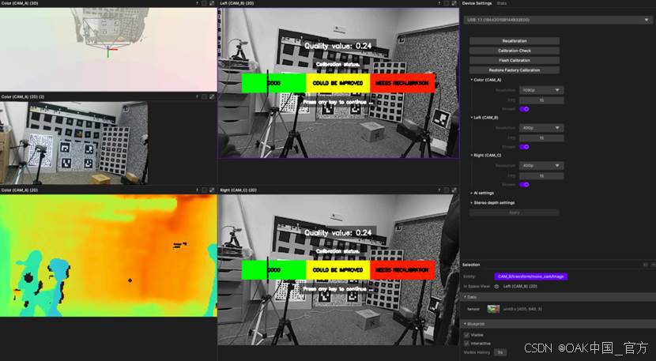Click Left (CAM_B) (2D) space view link in Selection

(520, 287)
